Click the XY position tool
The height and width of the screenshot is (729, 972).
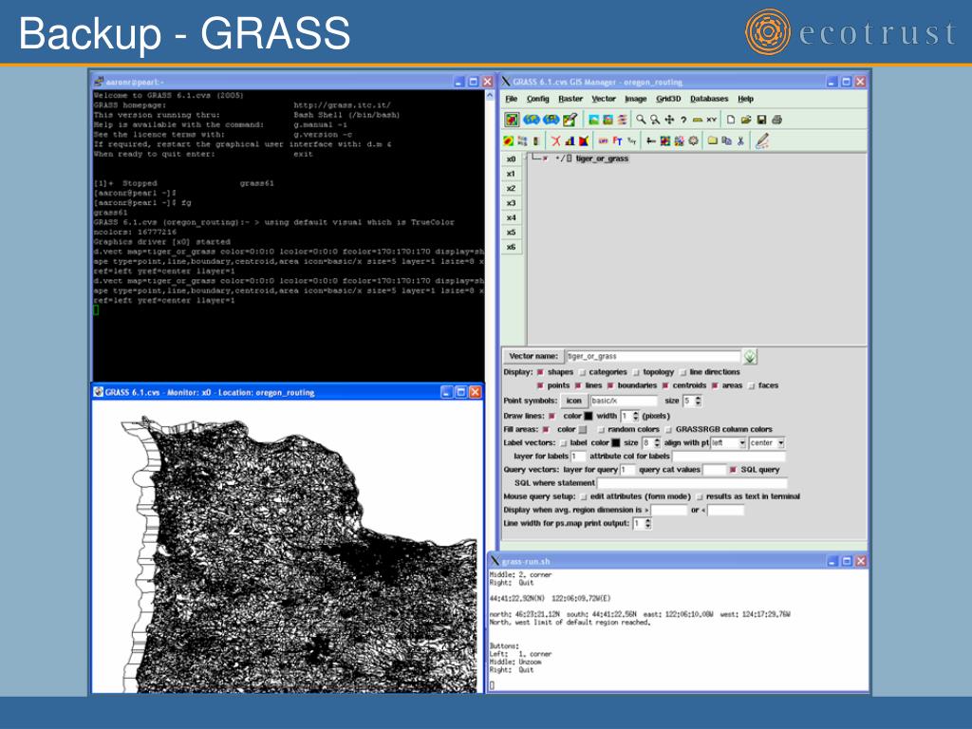(711, 120)
